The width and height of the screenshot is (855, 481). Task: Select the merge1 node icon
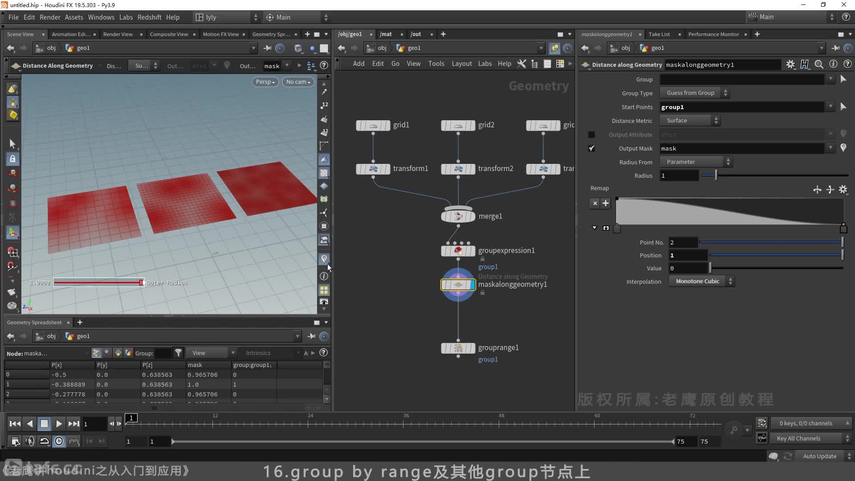click(458, 216)
